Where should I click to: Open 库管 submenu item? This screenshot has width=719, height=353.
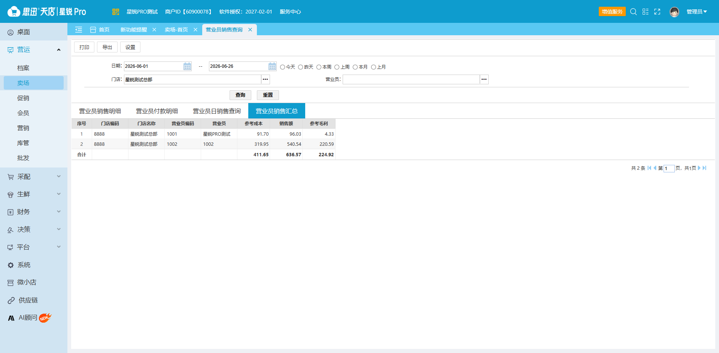(34, 143)
